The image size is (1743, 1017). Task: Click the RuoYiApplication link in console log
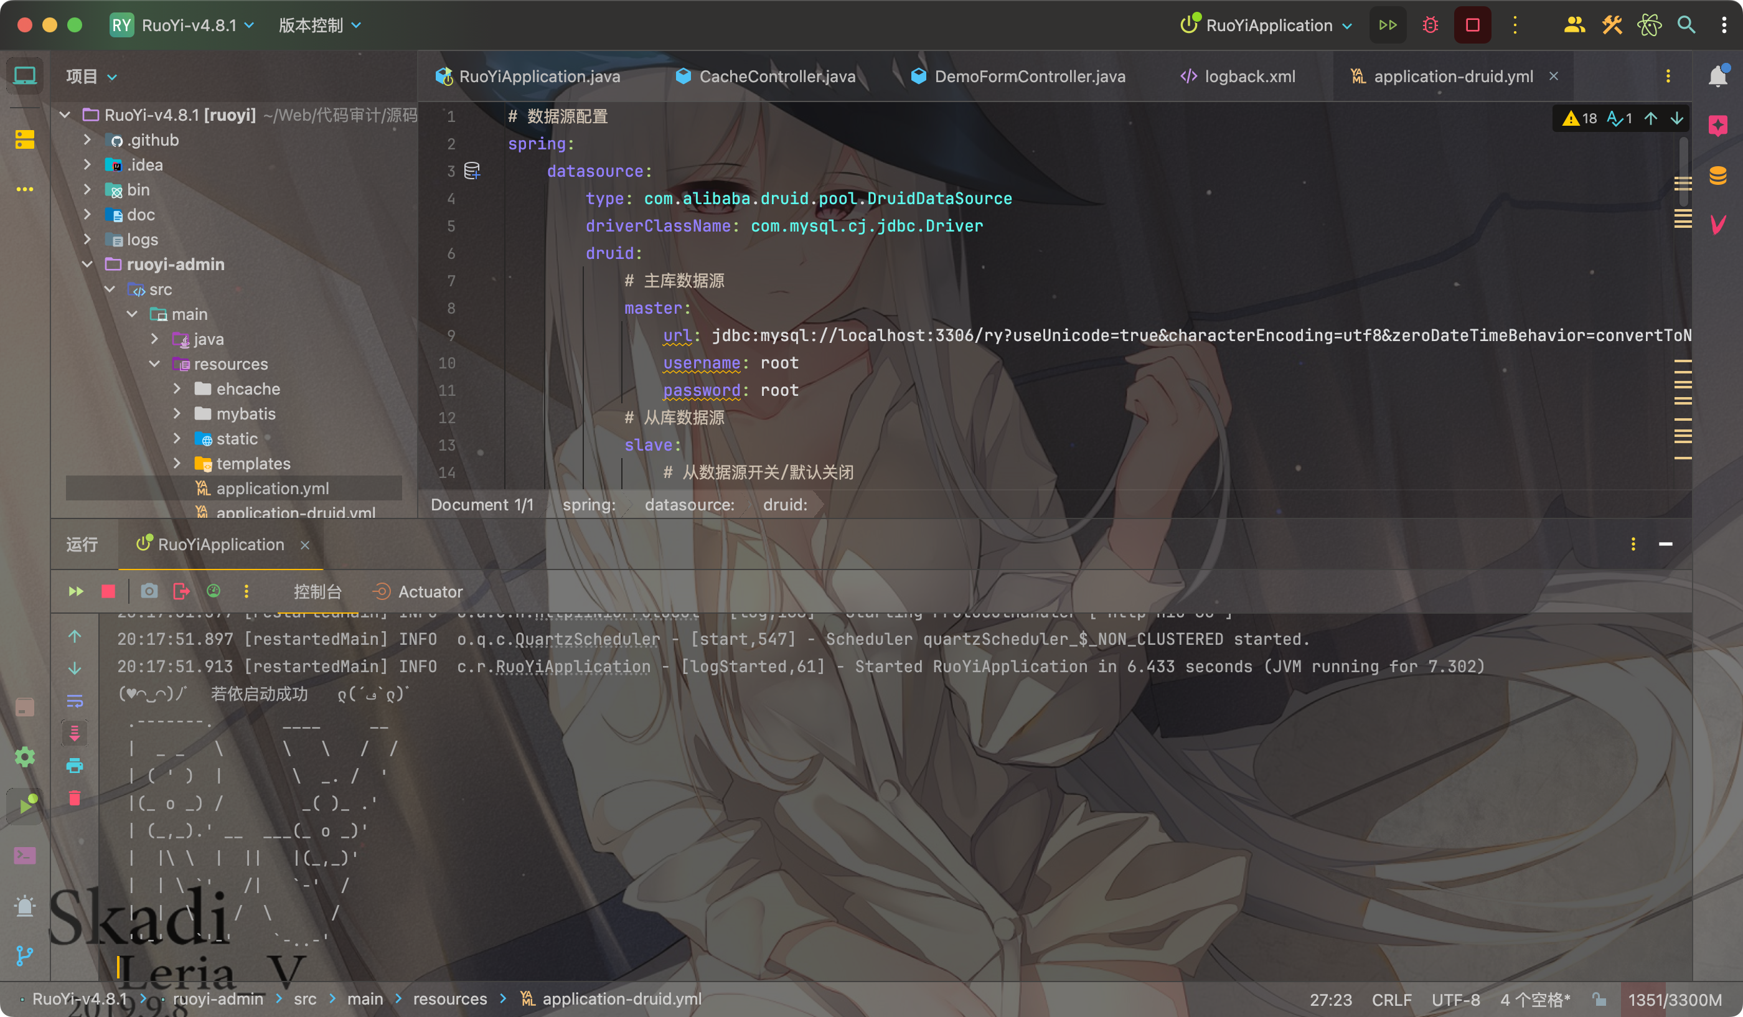573,667
